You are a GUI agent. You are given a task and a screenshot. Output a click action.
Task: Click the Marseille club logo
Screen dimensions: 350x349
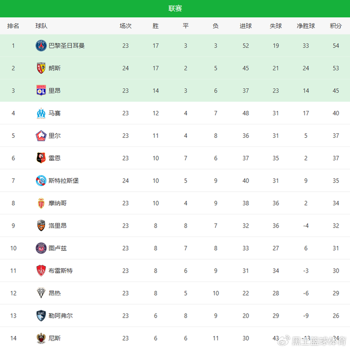coord(41,113)
